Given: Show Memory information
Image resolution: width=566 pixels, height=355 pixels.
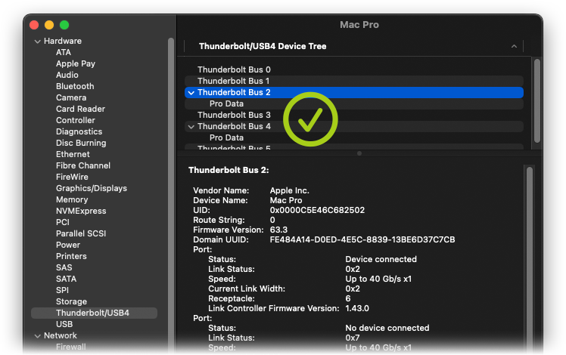Looking at the screenshot, I should [x=72, y=199].
